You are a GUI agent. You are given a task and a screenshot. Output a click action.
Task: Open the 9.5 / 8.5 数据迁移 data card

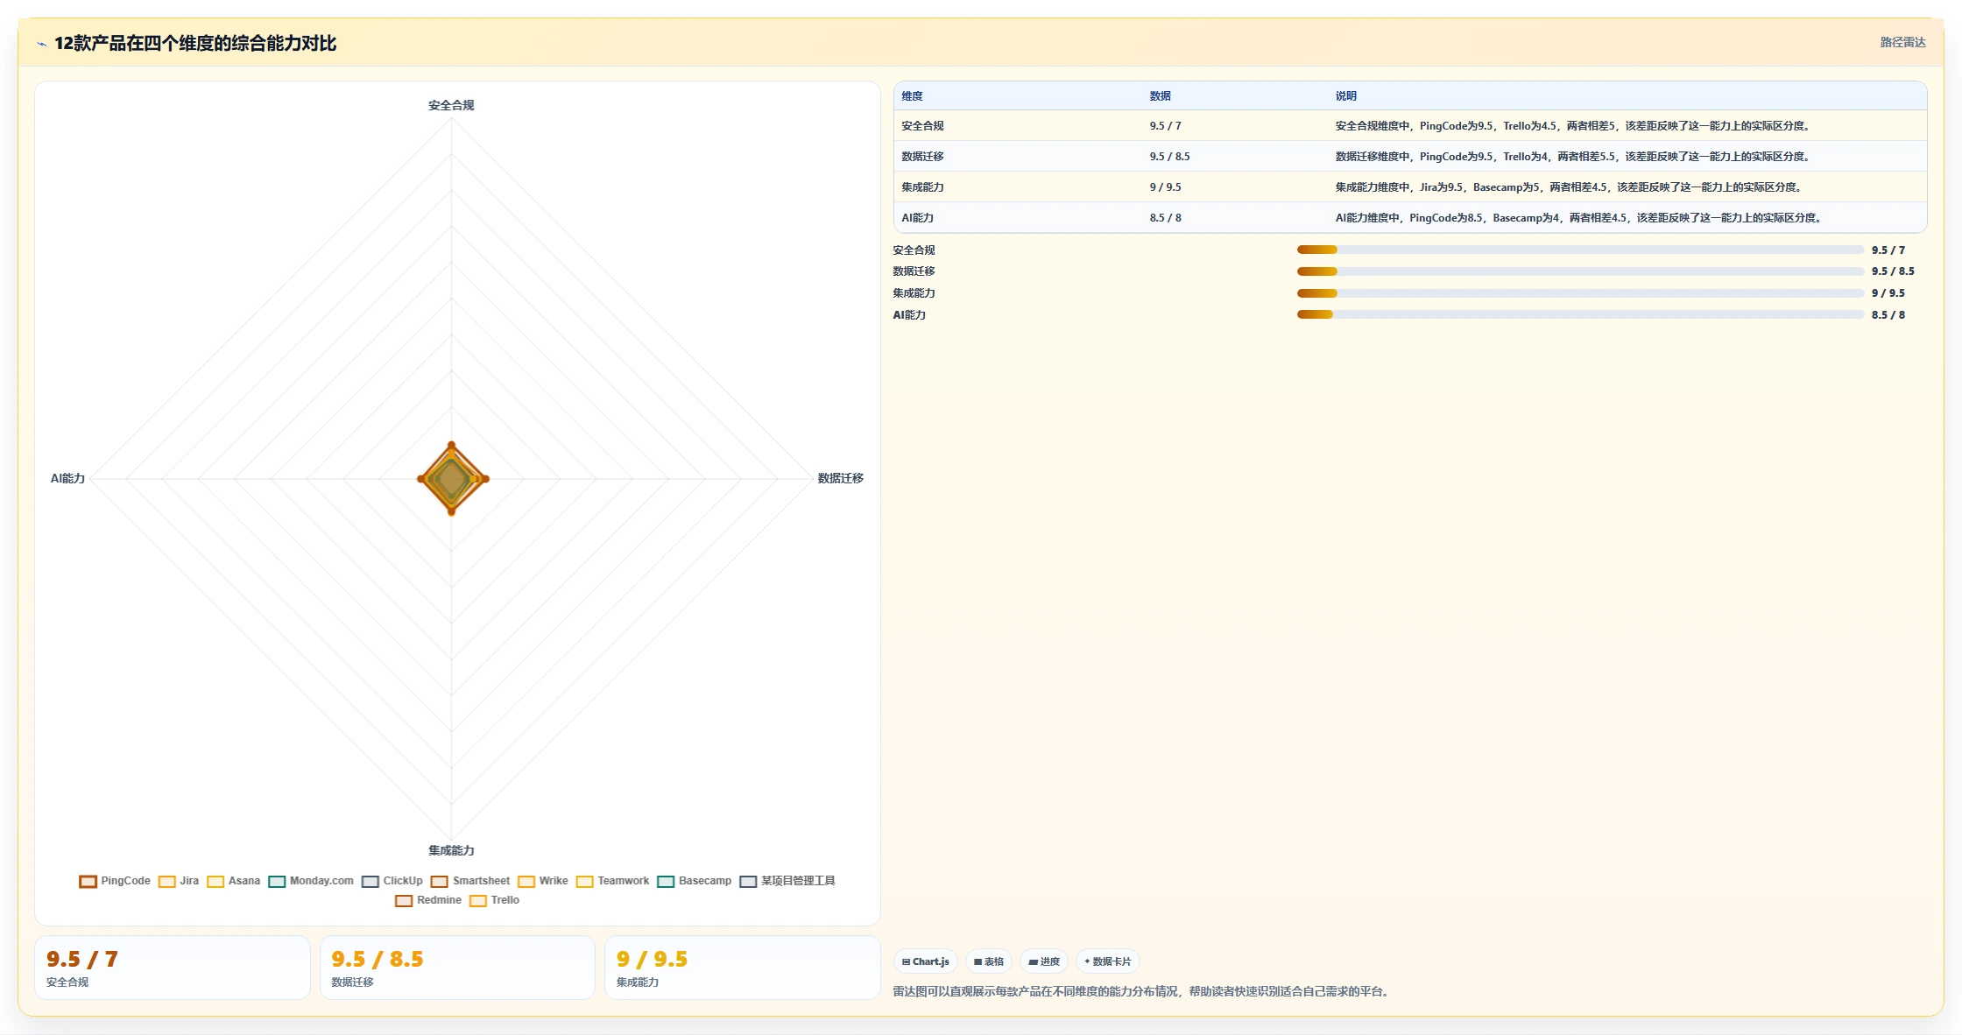[x=457, y=968]
